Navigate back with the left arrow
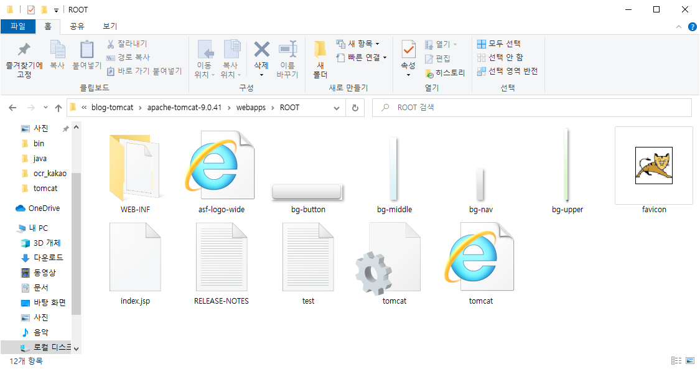The image size is (700, 369). (x=12, y=108)
